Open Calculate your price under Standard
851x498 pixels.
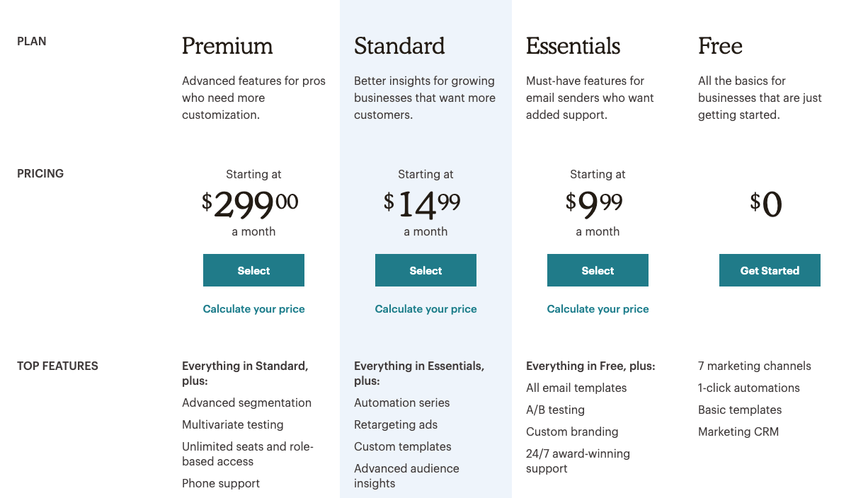coord(425,309)
